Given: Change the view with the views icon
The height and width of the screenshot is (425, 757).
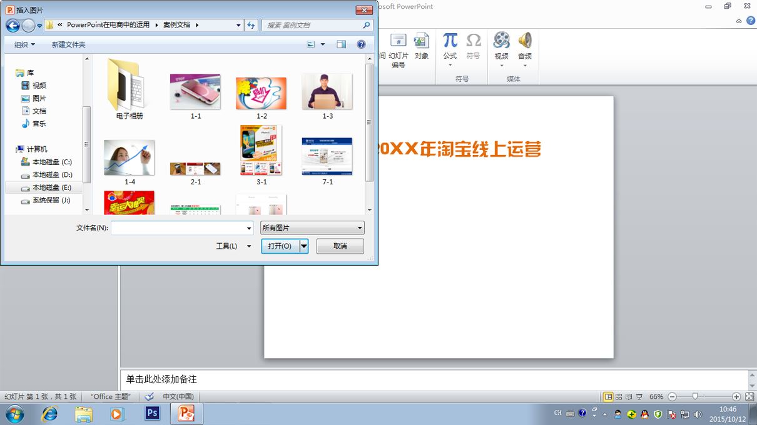Looking at the screenshot, I should tap(312, 44).
